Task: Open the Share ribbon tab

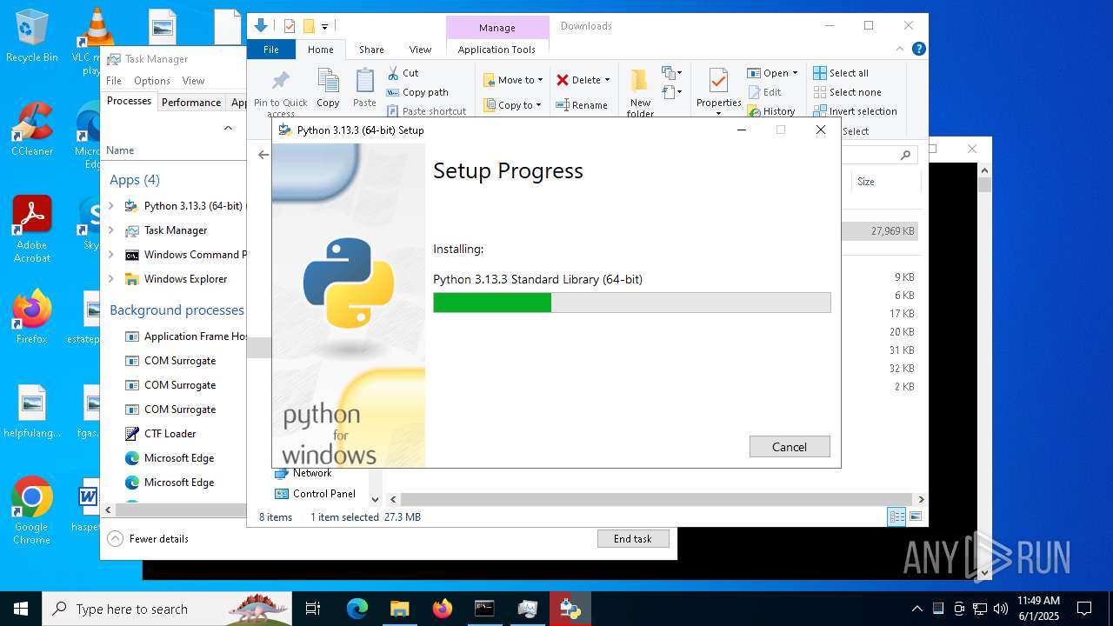Action: click(x=371, y=50)
